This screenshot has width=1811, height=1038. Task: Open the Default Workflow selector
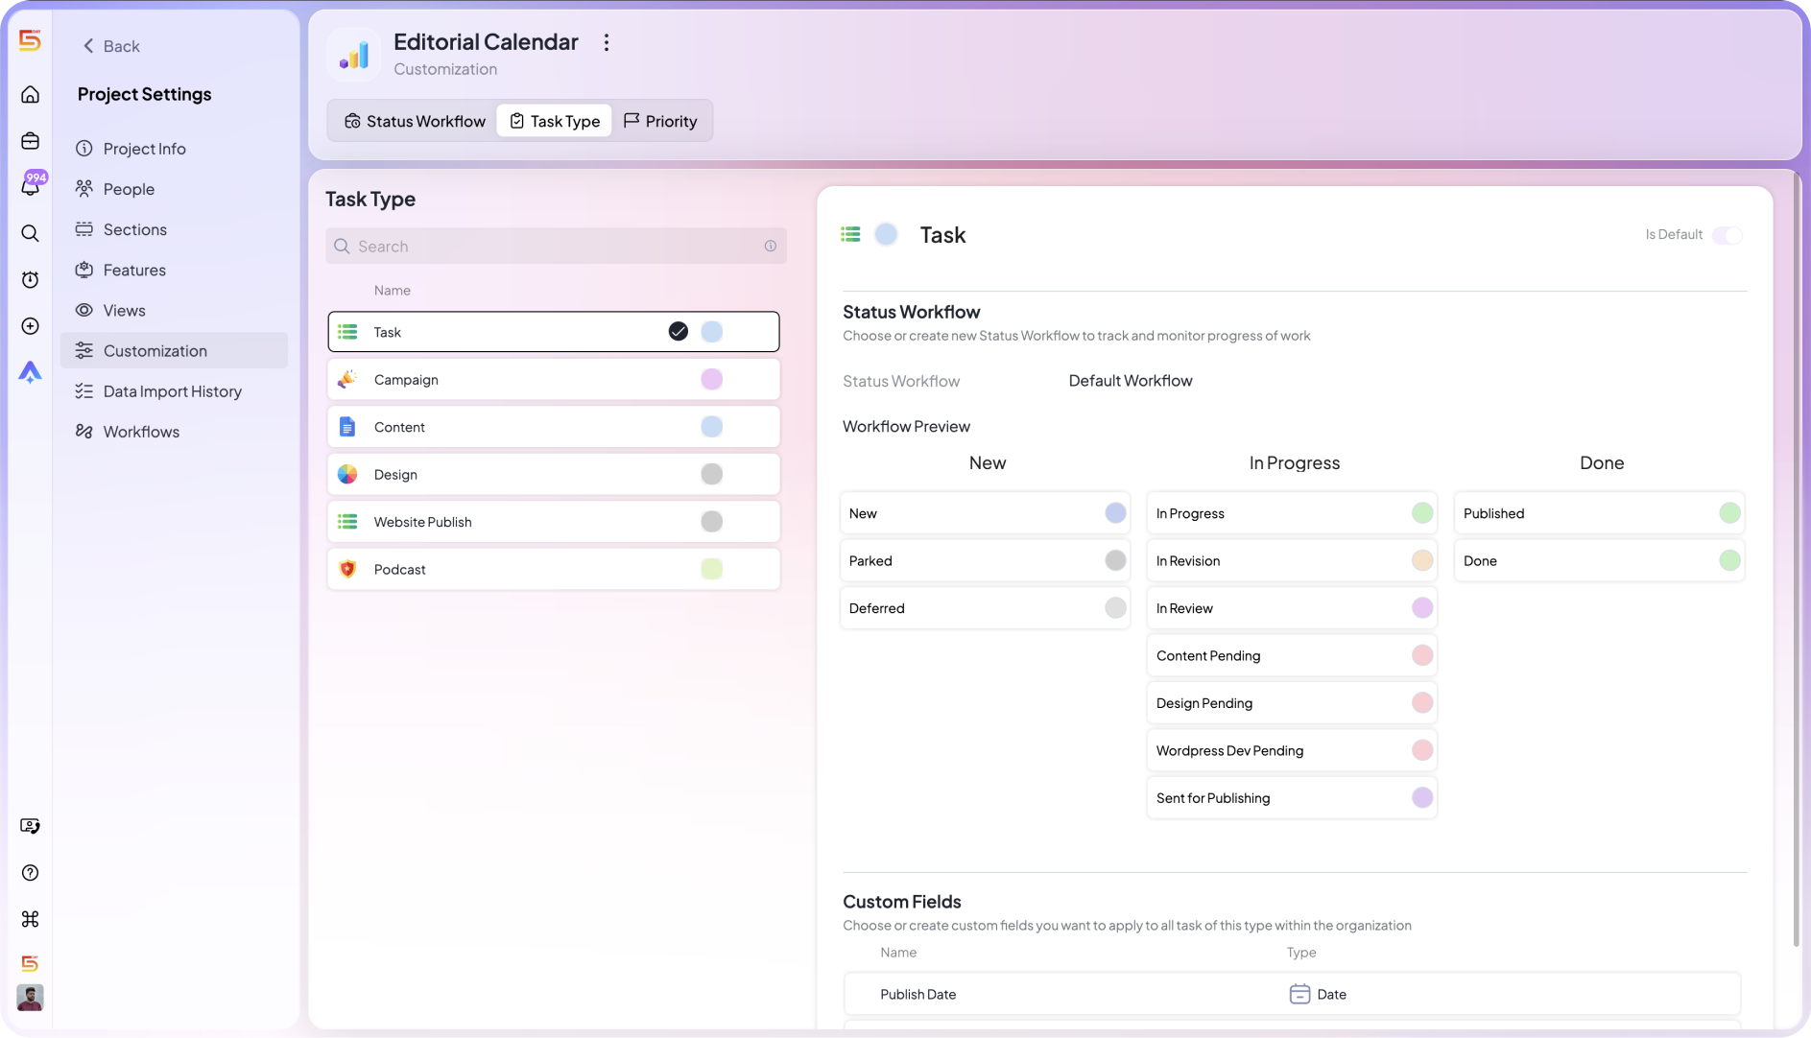point(1130,381)
